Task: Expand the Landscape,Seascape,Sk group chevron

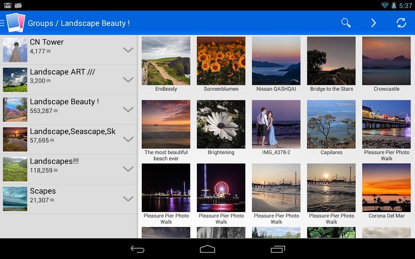Action: [x=128, y=139]
